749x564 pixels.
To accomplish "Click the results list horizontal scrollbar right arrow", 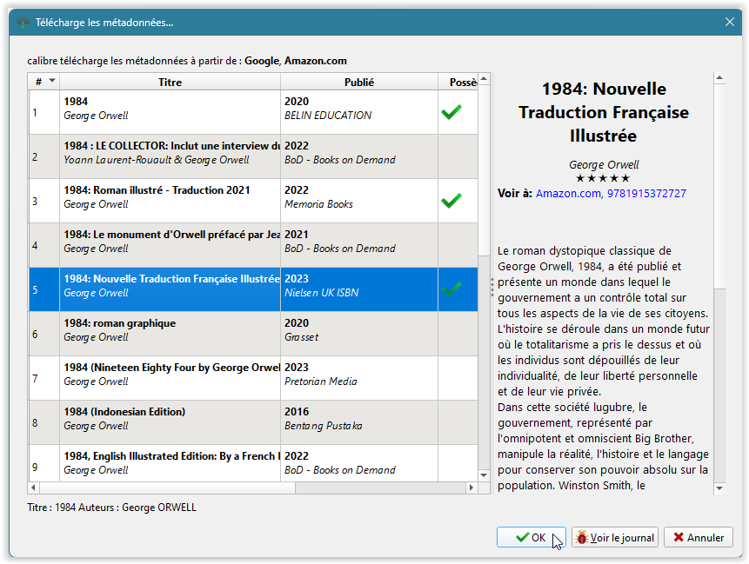I will [472, 488].
